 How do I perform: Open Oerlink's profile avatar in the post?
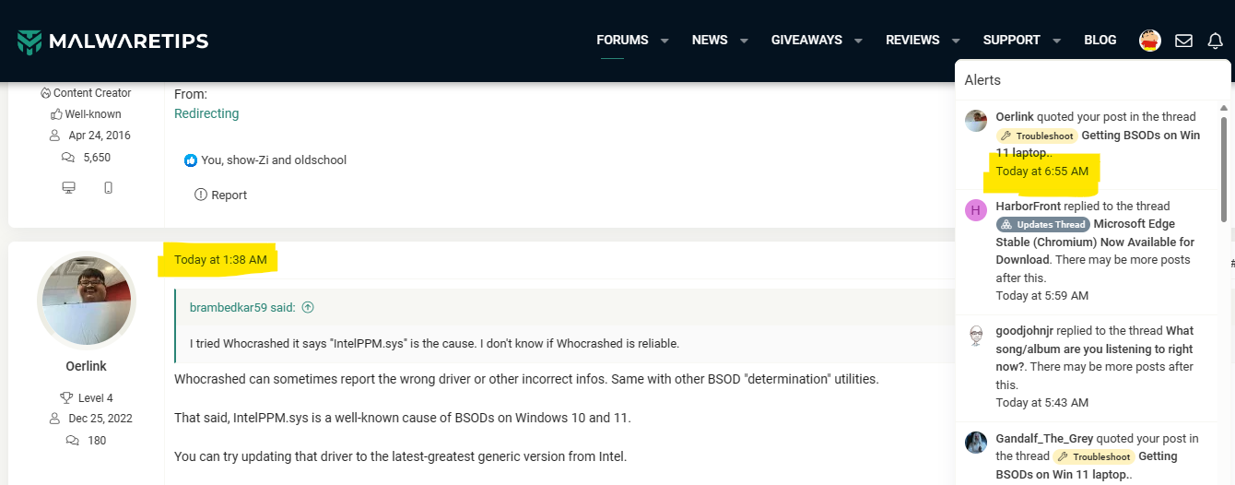[x=87, y=301]
